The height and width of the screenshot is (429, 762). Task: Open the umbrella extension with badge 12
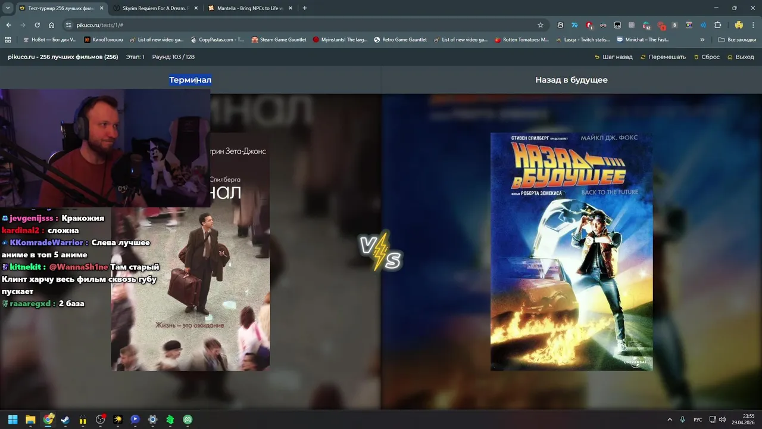pyautogui.click(x=647, y=25)
